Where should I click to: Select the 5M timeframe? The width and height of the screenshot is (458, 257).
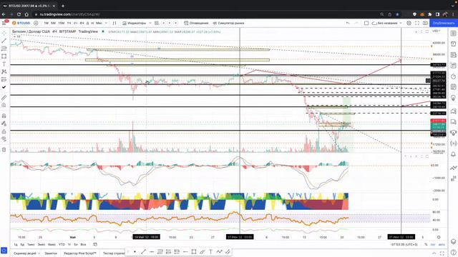tap(53, 23)
